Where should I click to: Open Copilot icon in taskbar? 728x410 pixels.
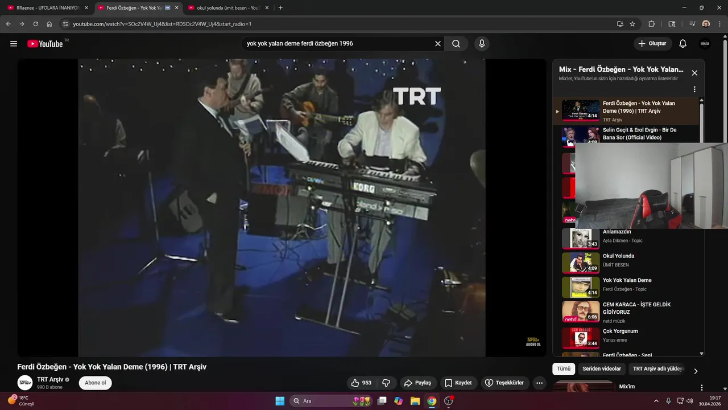click(398, 401)
